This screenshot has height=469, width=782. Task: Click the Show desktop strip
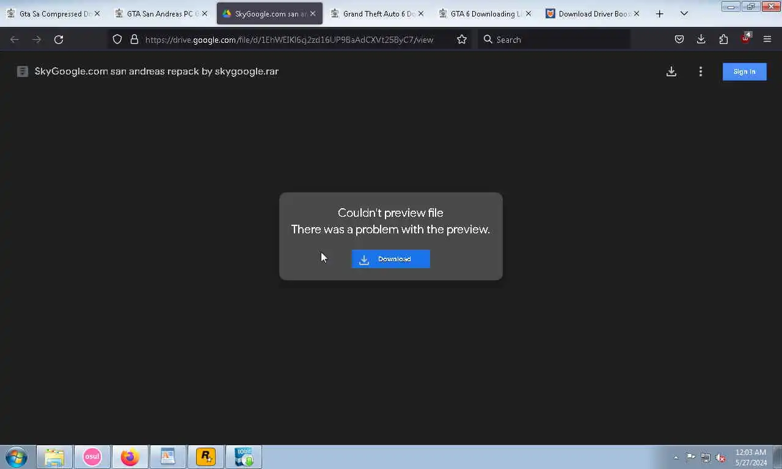777,457
